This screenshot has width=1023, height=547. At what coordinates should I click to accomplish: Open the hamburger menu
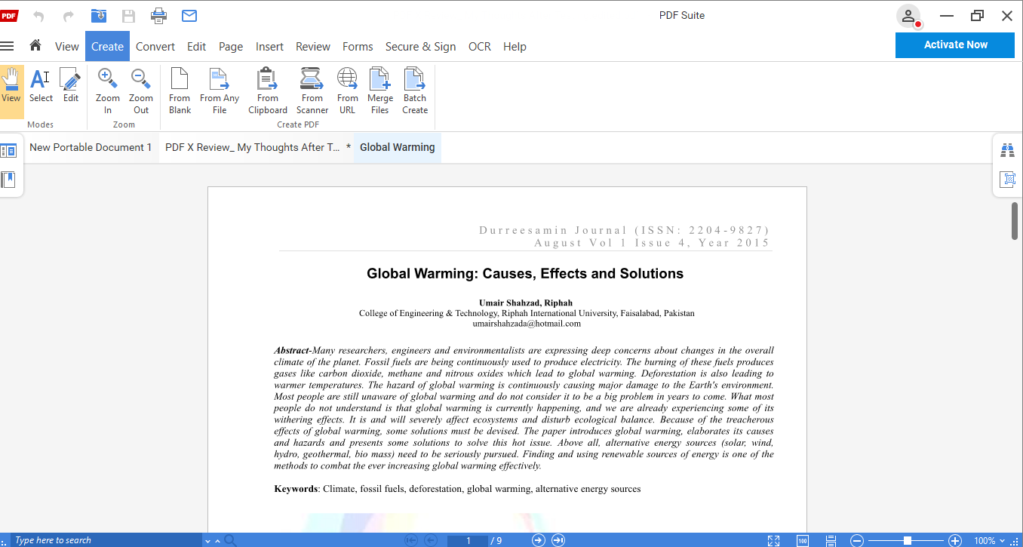[x=8, y=46]
